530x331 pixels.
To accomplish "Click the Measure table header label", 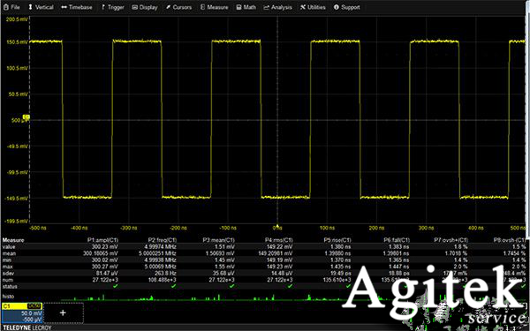I will (x=13, y=240).
